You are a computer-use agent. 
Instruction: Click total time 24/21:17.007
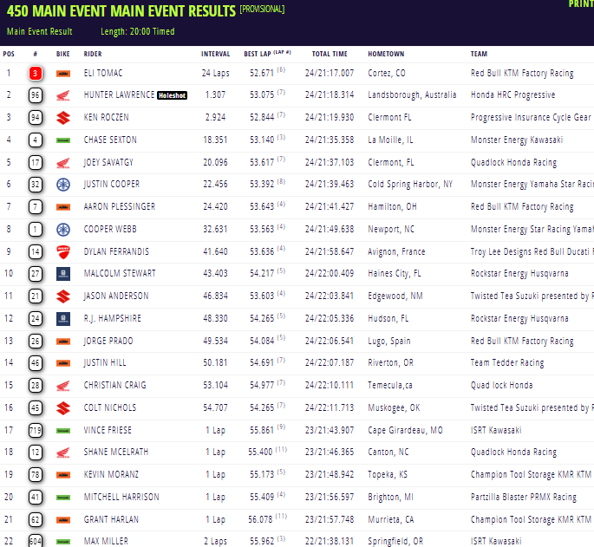[x=330, y=73]
